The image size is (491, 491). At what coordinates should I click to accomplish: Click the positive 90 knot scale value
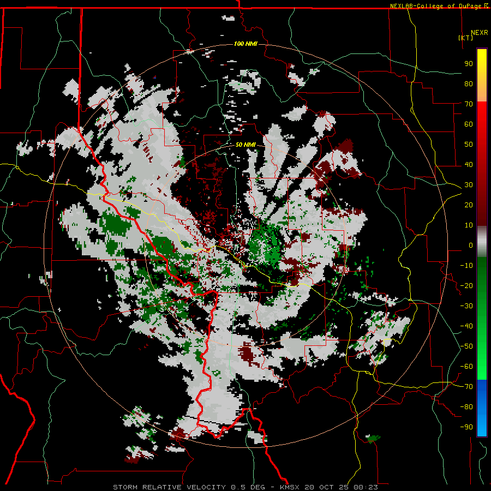469,64
